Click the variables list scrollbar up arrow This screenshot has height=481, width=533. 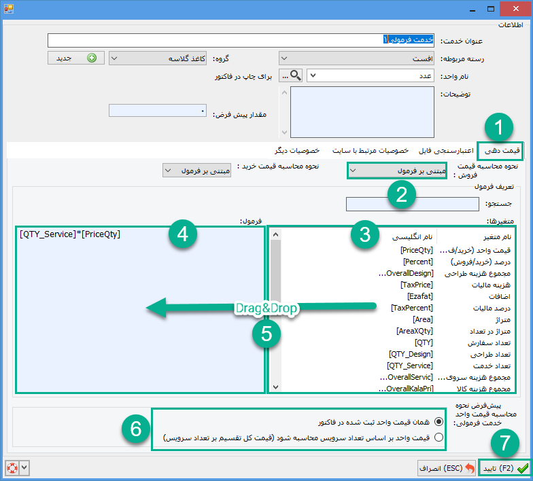[x=275, y=235]
